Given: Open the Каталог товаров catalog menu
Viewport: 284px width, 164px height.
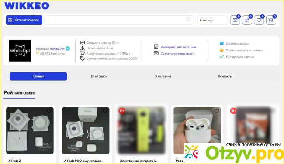Looking at the screenshot, I should click(x=24, y=20).
